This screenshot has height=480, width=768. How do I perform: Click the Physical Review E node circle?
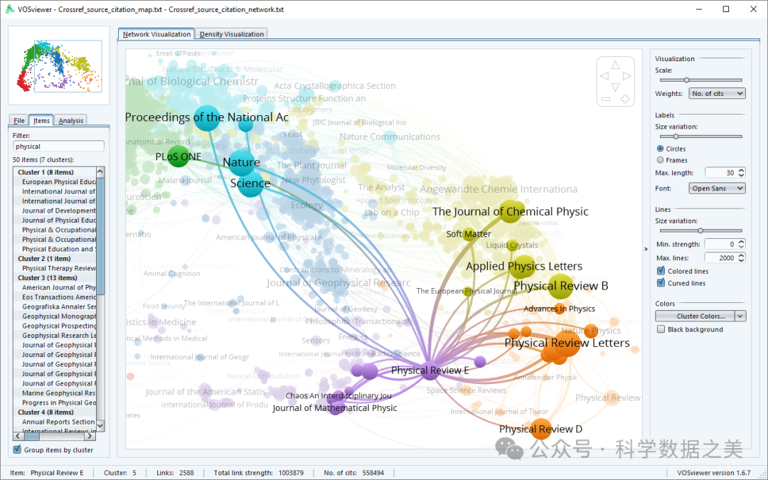pos(430,370)
